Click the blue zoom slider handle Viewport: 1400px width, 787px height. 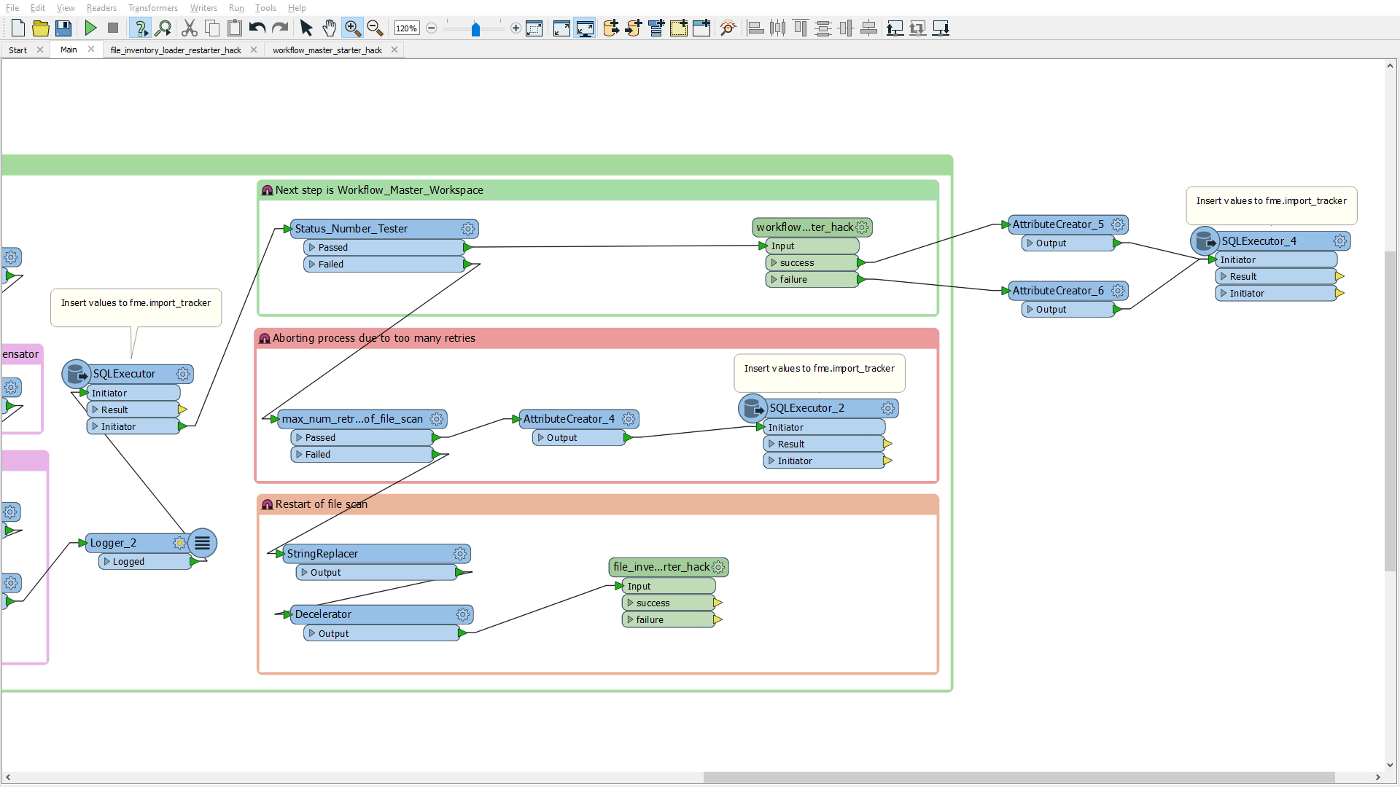coord(475,29)
